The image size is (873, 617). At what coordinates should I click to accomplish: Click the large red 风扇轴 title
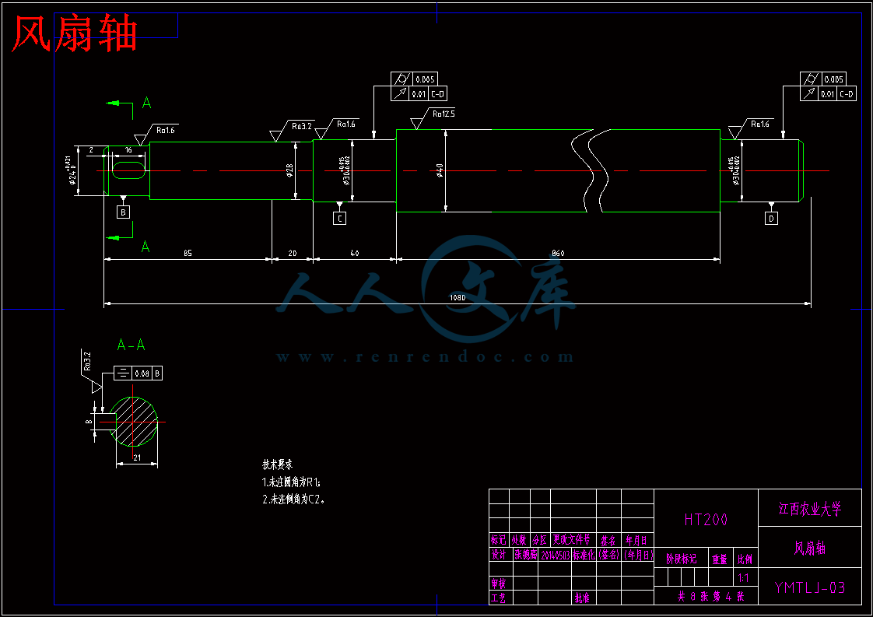(75, 34)
